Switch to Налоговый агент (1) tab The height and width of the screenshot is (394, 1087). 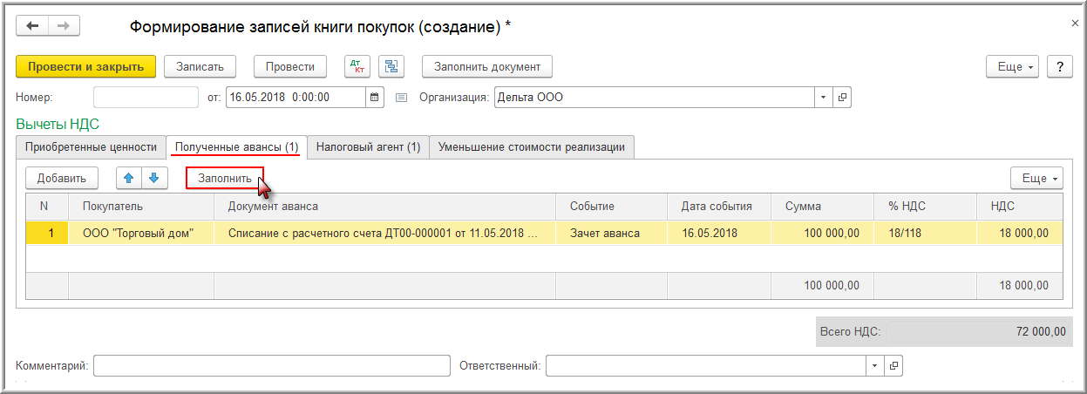pyautogui.click(x=368, y=147)
